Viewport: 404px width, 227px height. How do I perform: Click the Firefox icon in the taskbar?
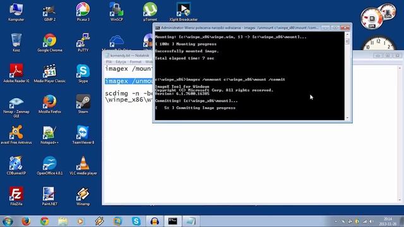(x=26, y=221)
